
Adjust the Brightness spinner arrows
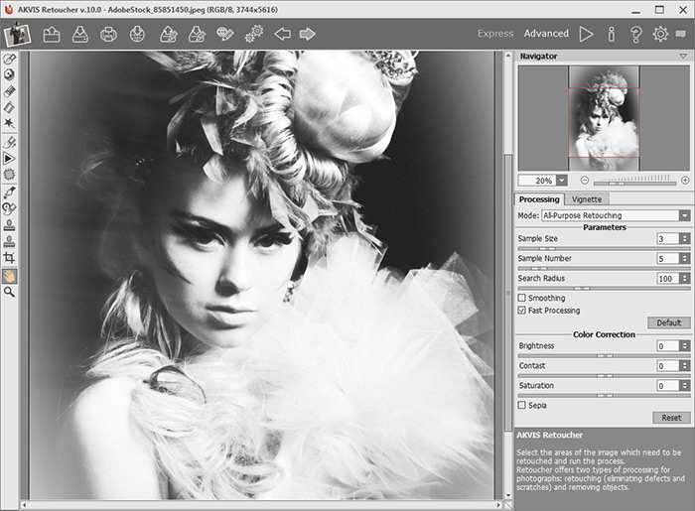pos(685,346)
